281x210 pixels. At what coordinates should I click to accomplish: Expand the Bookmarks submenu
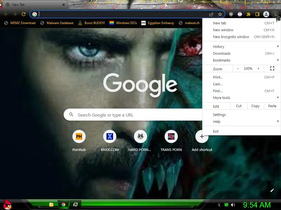242,60
